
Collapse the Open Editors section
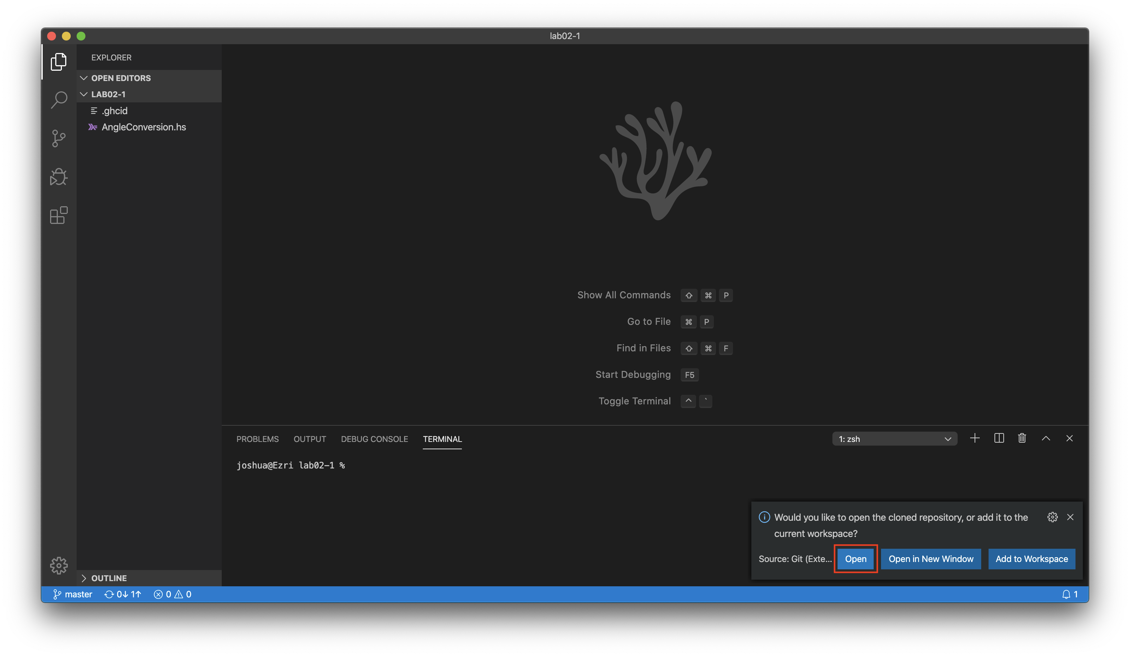click(x=149, y=78)
